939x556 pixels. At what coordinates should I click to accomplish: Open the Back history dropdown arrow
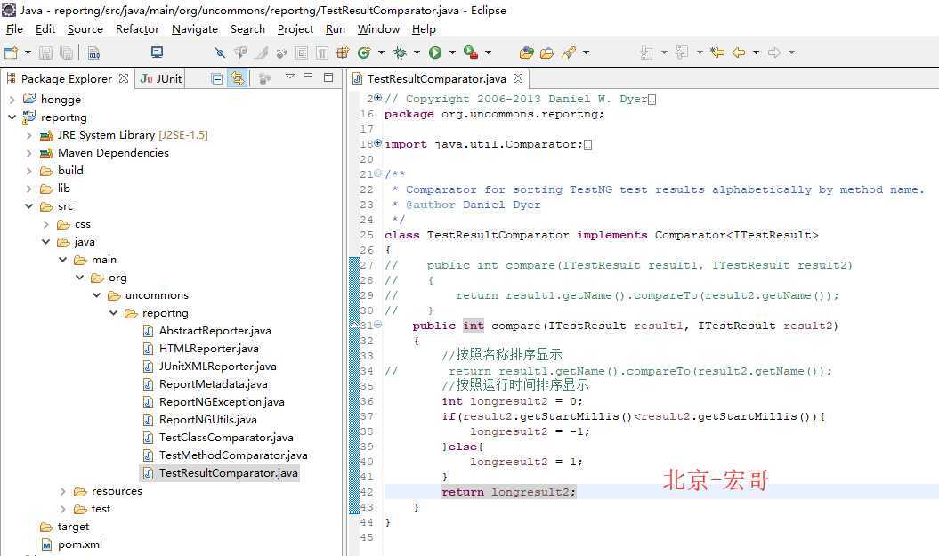click(756, 52)
